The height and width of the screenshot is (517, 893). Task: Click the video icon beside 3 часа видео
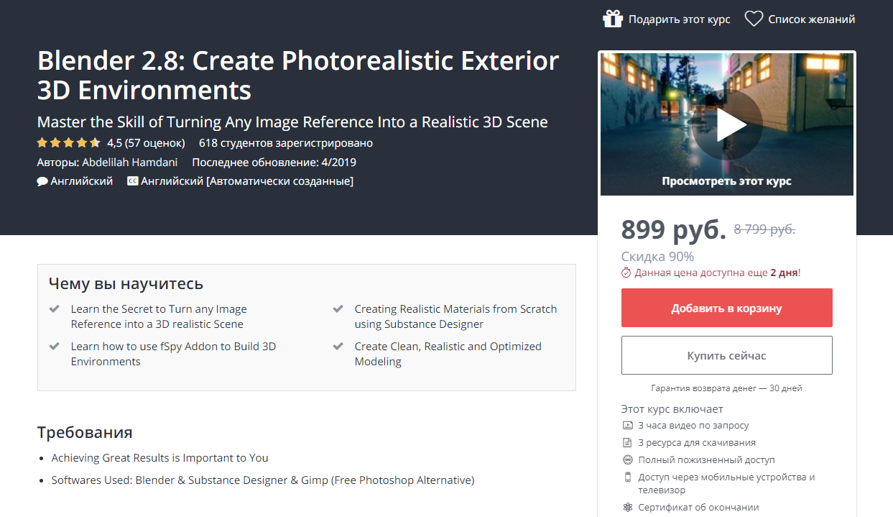pos(628,426)
